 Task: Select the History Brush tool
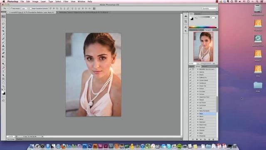click(3, 50)
